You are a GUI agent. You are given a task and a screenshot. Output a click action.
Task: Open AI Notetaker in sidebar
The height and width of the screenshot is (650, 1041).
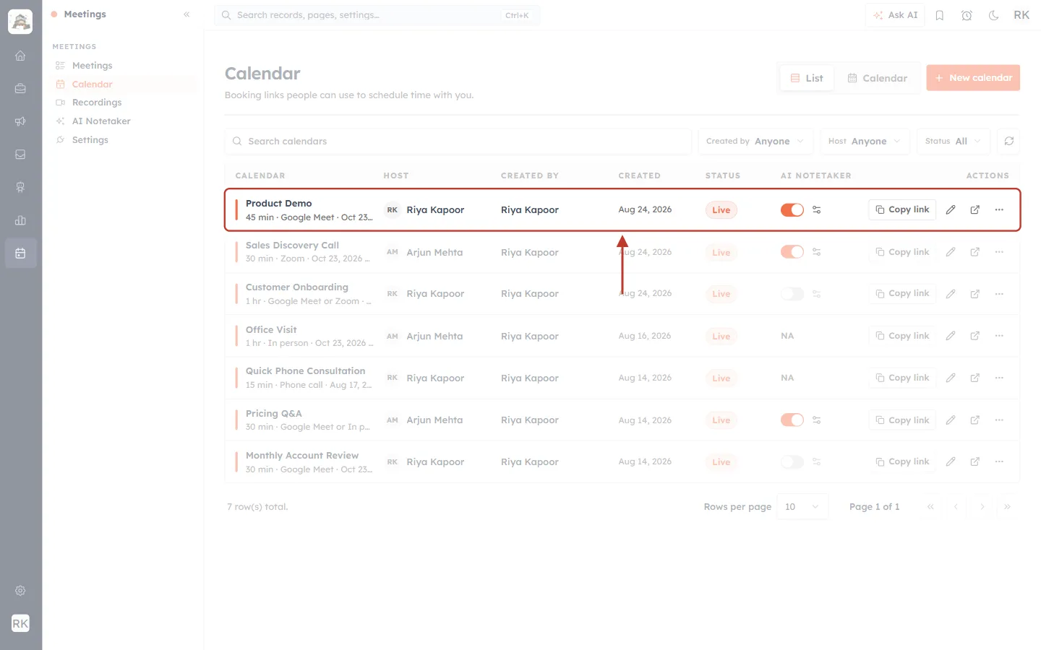[x=101, y=121]
